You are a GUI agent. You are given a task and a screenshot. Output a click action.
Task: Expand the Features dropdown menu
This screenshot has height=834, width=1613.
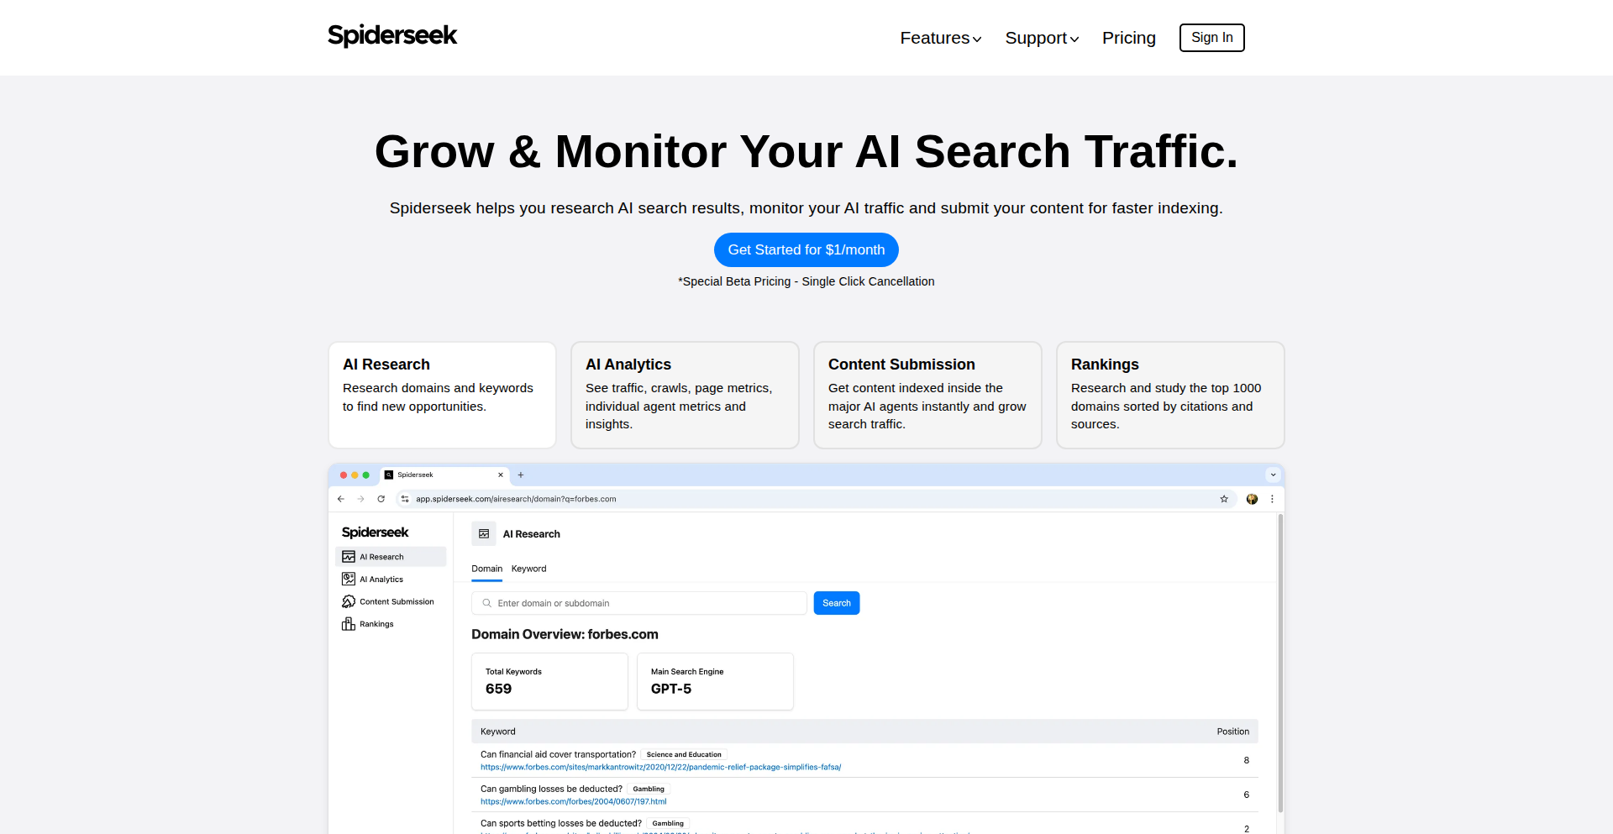pos(940,38)
